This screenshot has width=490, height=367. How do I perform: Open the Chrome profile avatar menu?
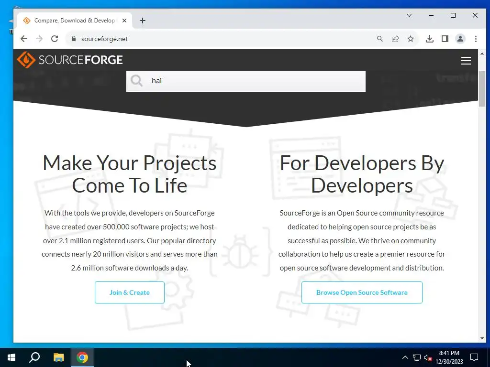pos(460,39)
